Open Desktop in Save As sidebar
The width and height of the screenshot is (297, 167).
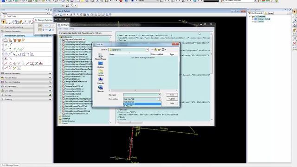click(x=100, y=64)
